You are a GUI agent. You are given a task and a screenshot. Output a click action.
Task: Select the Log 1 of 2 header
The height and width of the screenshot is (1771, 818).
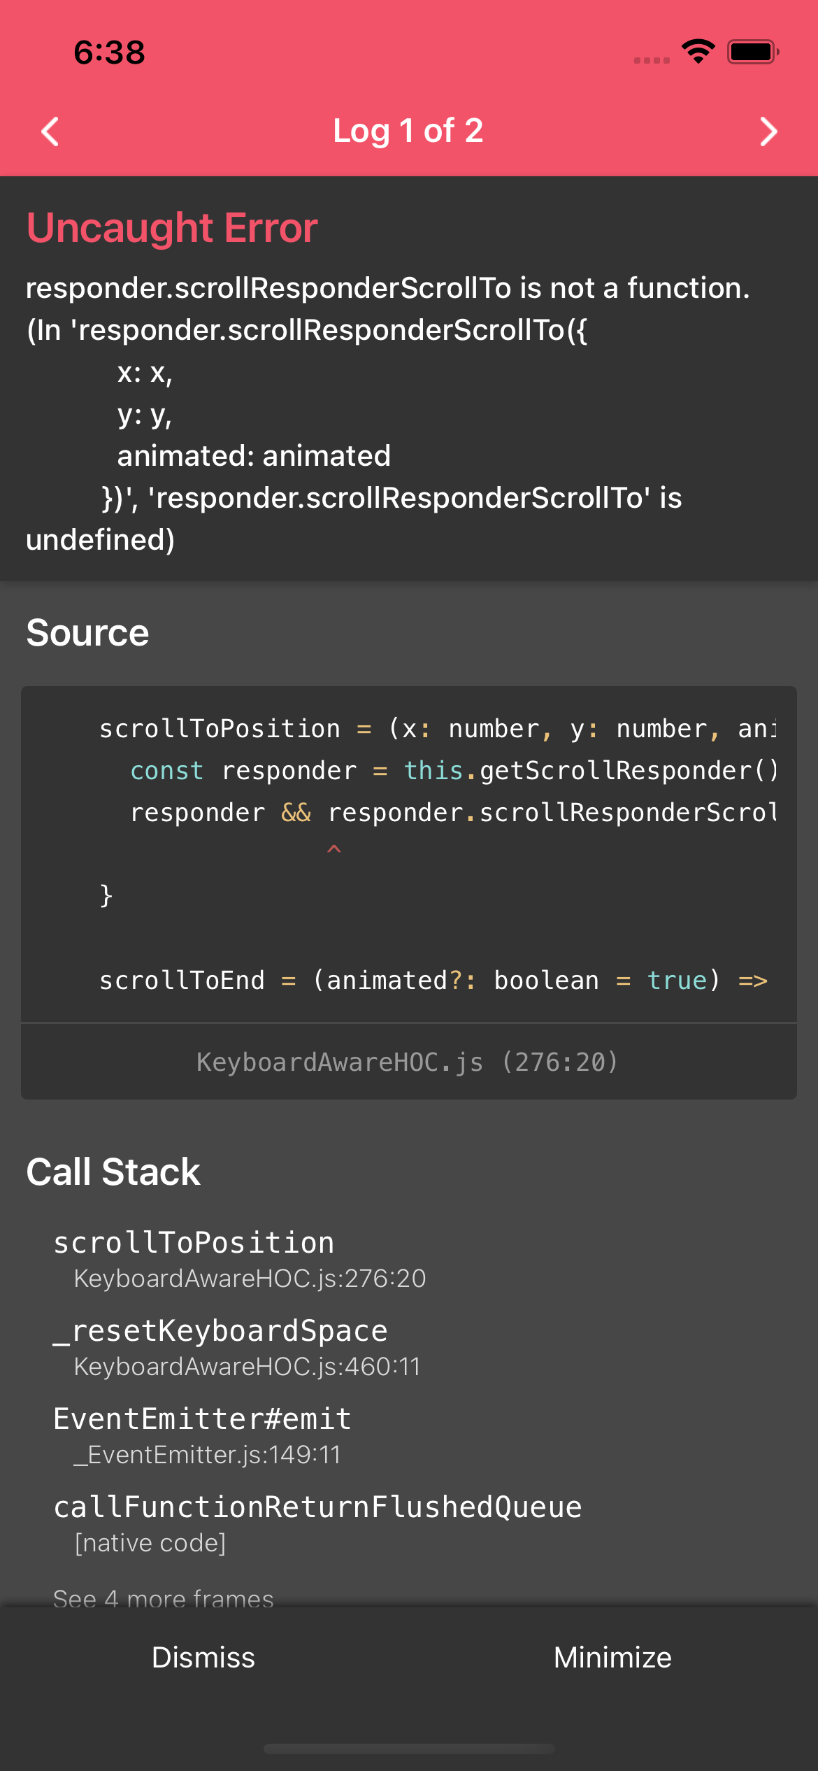408,131
